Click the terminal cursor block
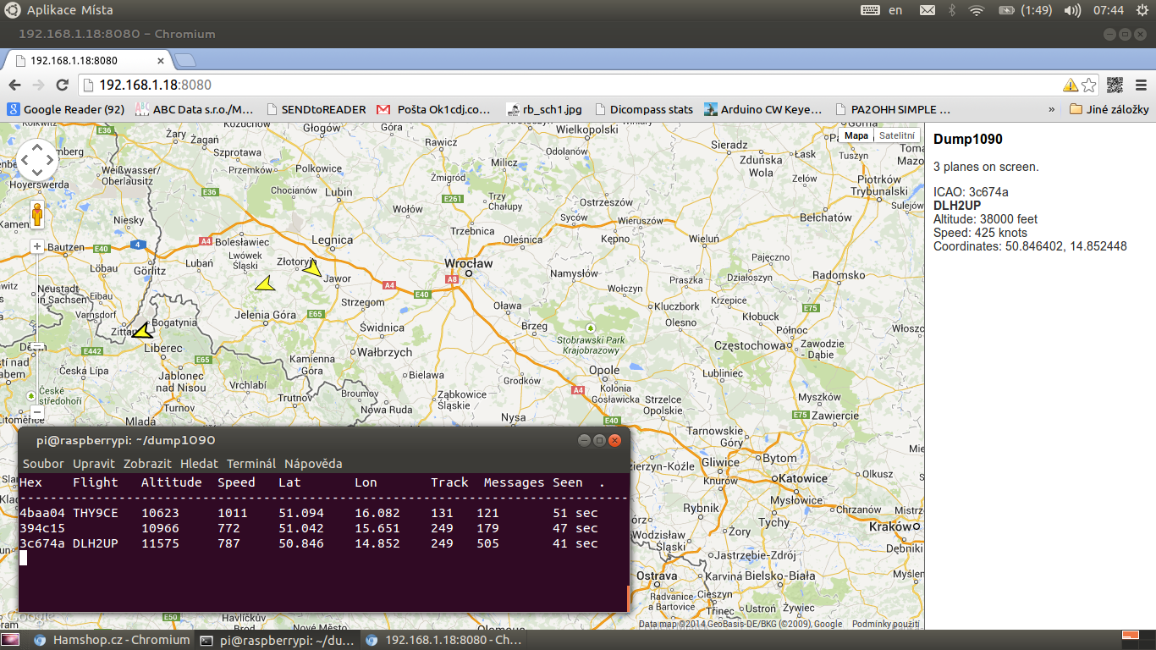1156x650 pixels. [24, 558]
